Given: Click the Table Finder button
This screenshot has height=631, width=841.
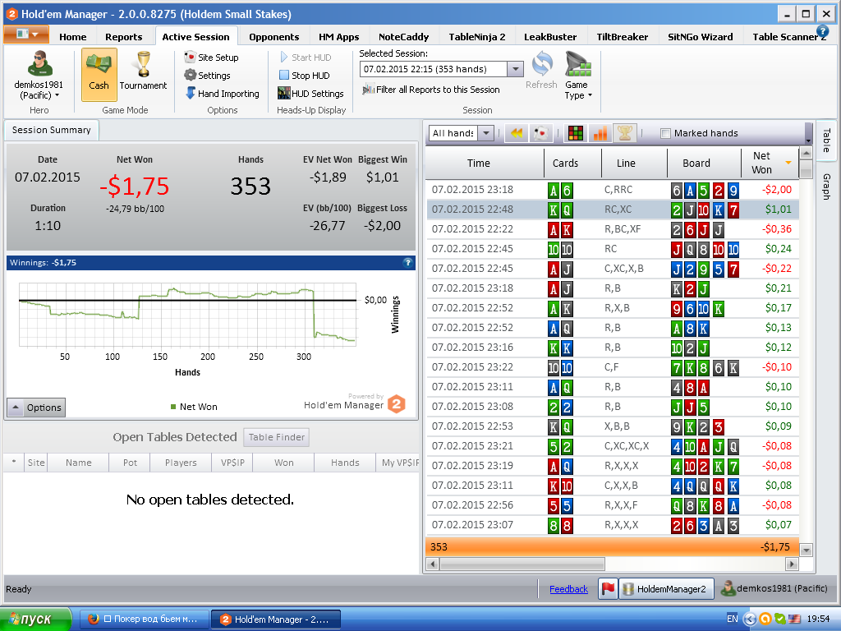Looking at the screenshot, I should coord(276,437).
